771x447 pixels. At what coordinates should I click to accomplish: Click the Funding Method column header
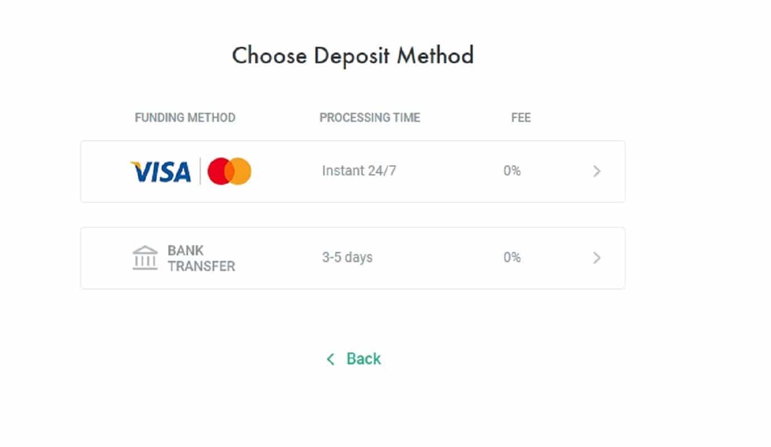185,118
